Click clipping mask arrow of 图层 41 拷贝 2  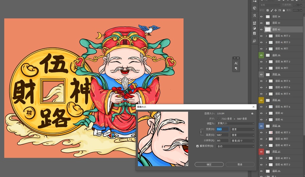coord(266,36)
